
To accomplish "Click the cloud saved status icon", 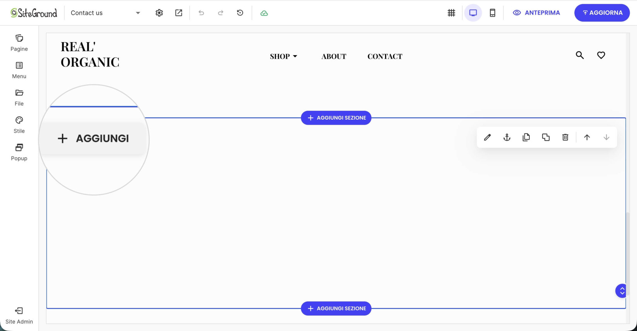I will [264, 13].
